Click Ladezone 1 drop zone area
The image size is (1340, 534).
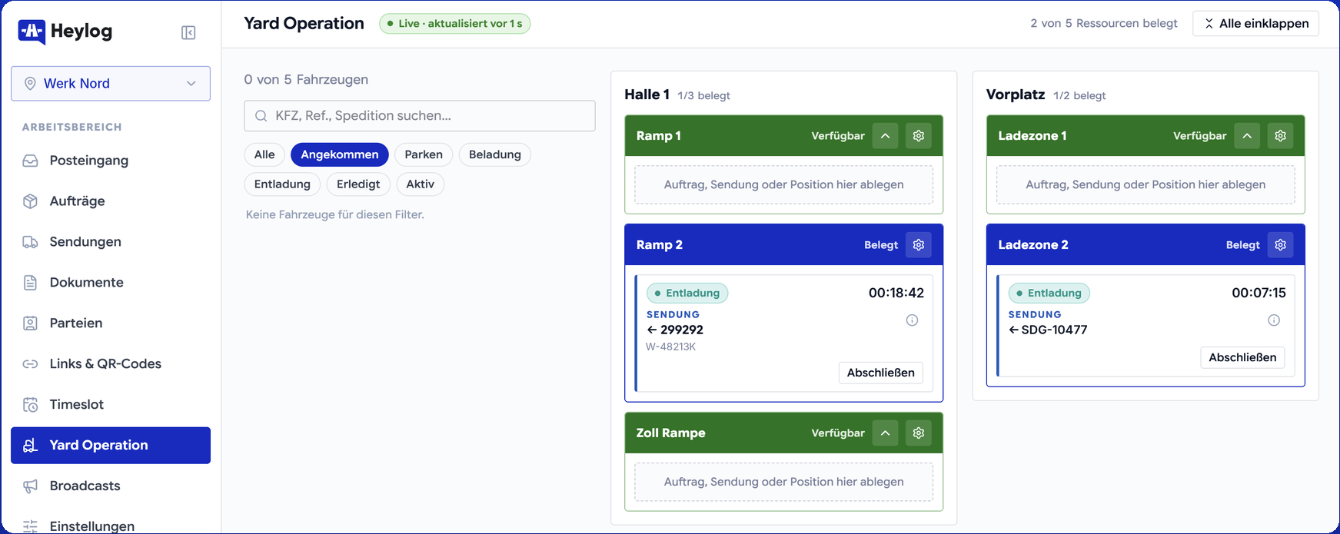[1145, 185]
